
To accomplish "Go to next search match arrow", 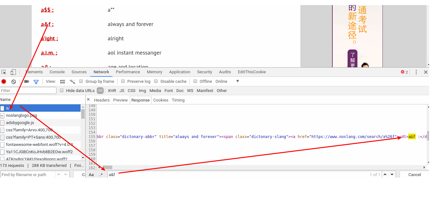I will pos(392,174).
